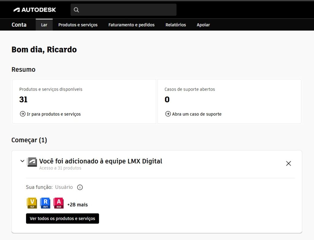Collapse the LMX Digital team notification
This screenshot has width=314, height=240.
(x=22, y=161)
